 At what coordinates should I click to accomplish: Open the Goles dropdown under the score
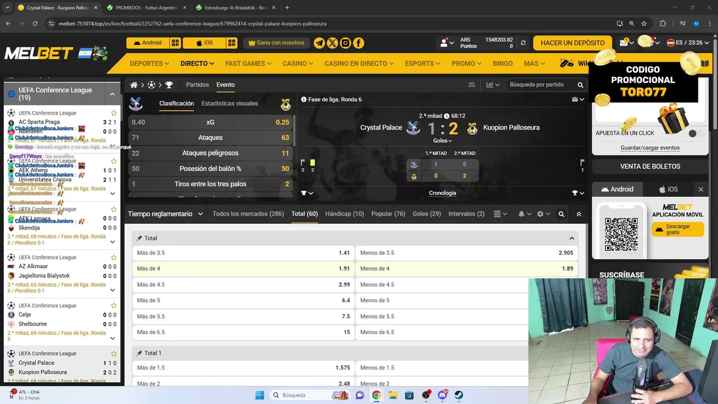tap(443, 141)
